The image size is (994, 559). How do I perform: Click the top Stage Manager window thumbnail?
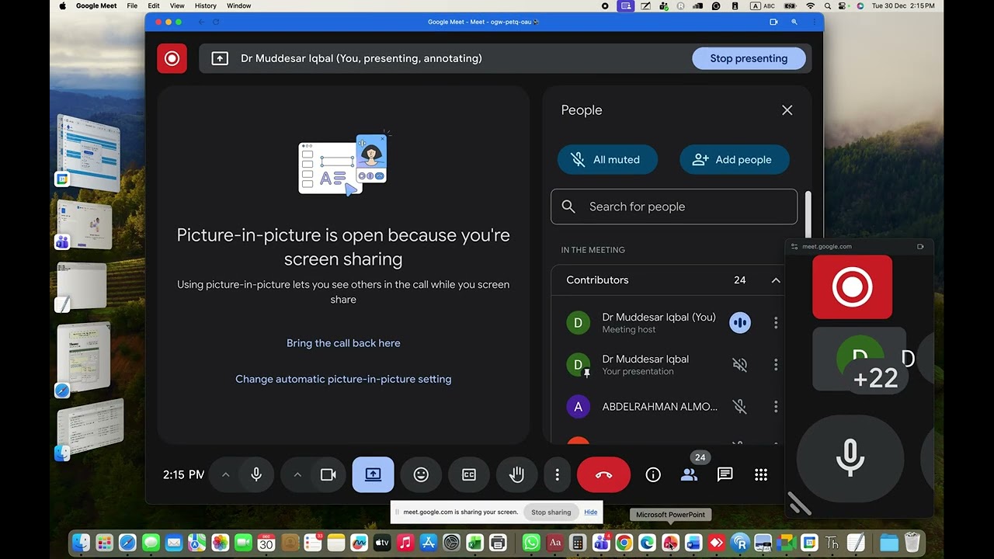coord(88,153)
